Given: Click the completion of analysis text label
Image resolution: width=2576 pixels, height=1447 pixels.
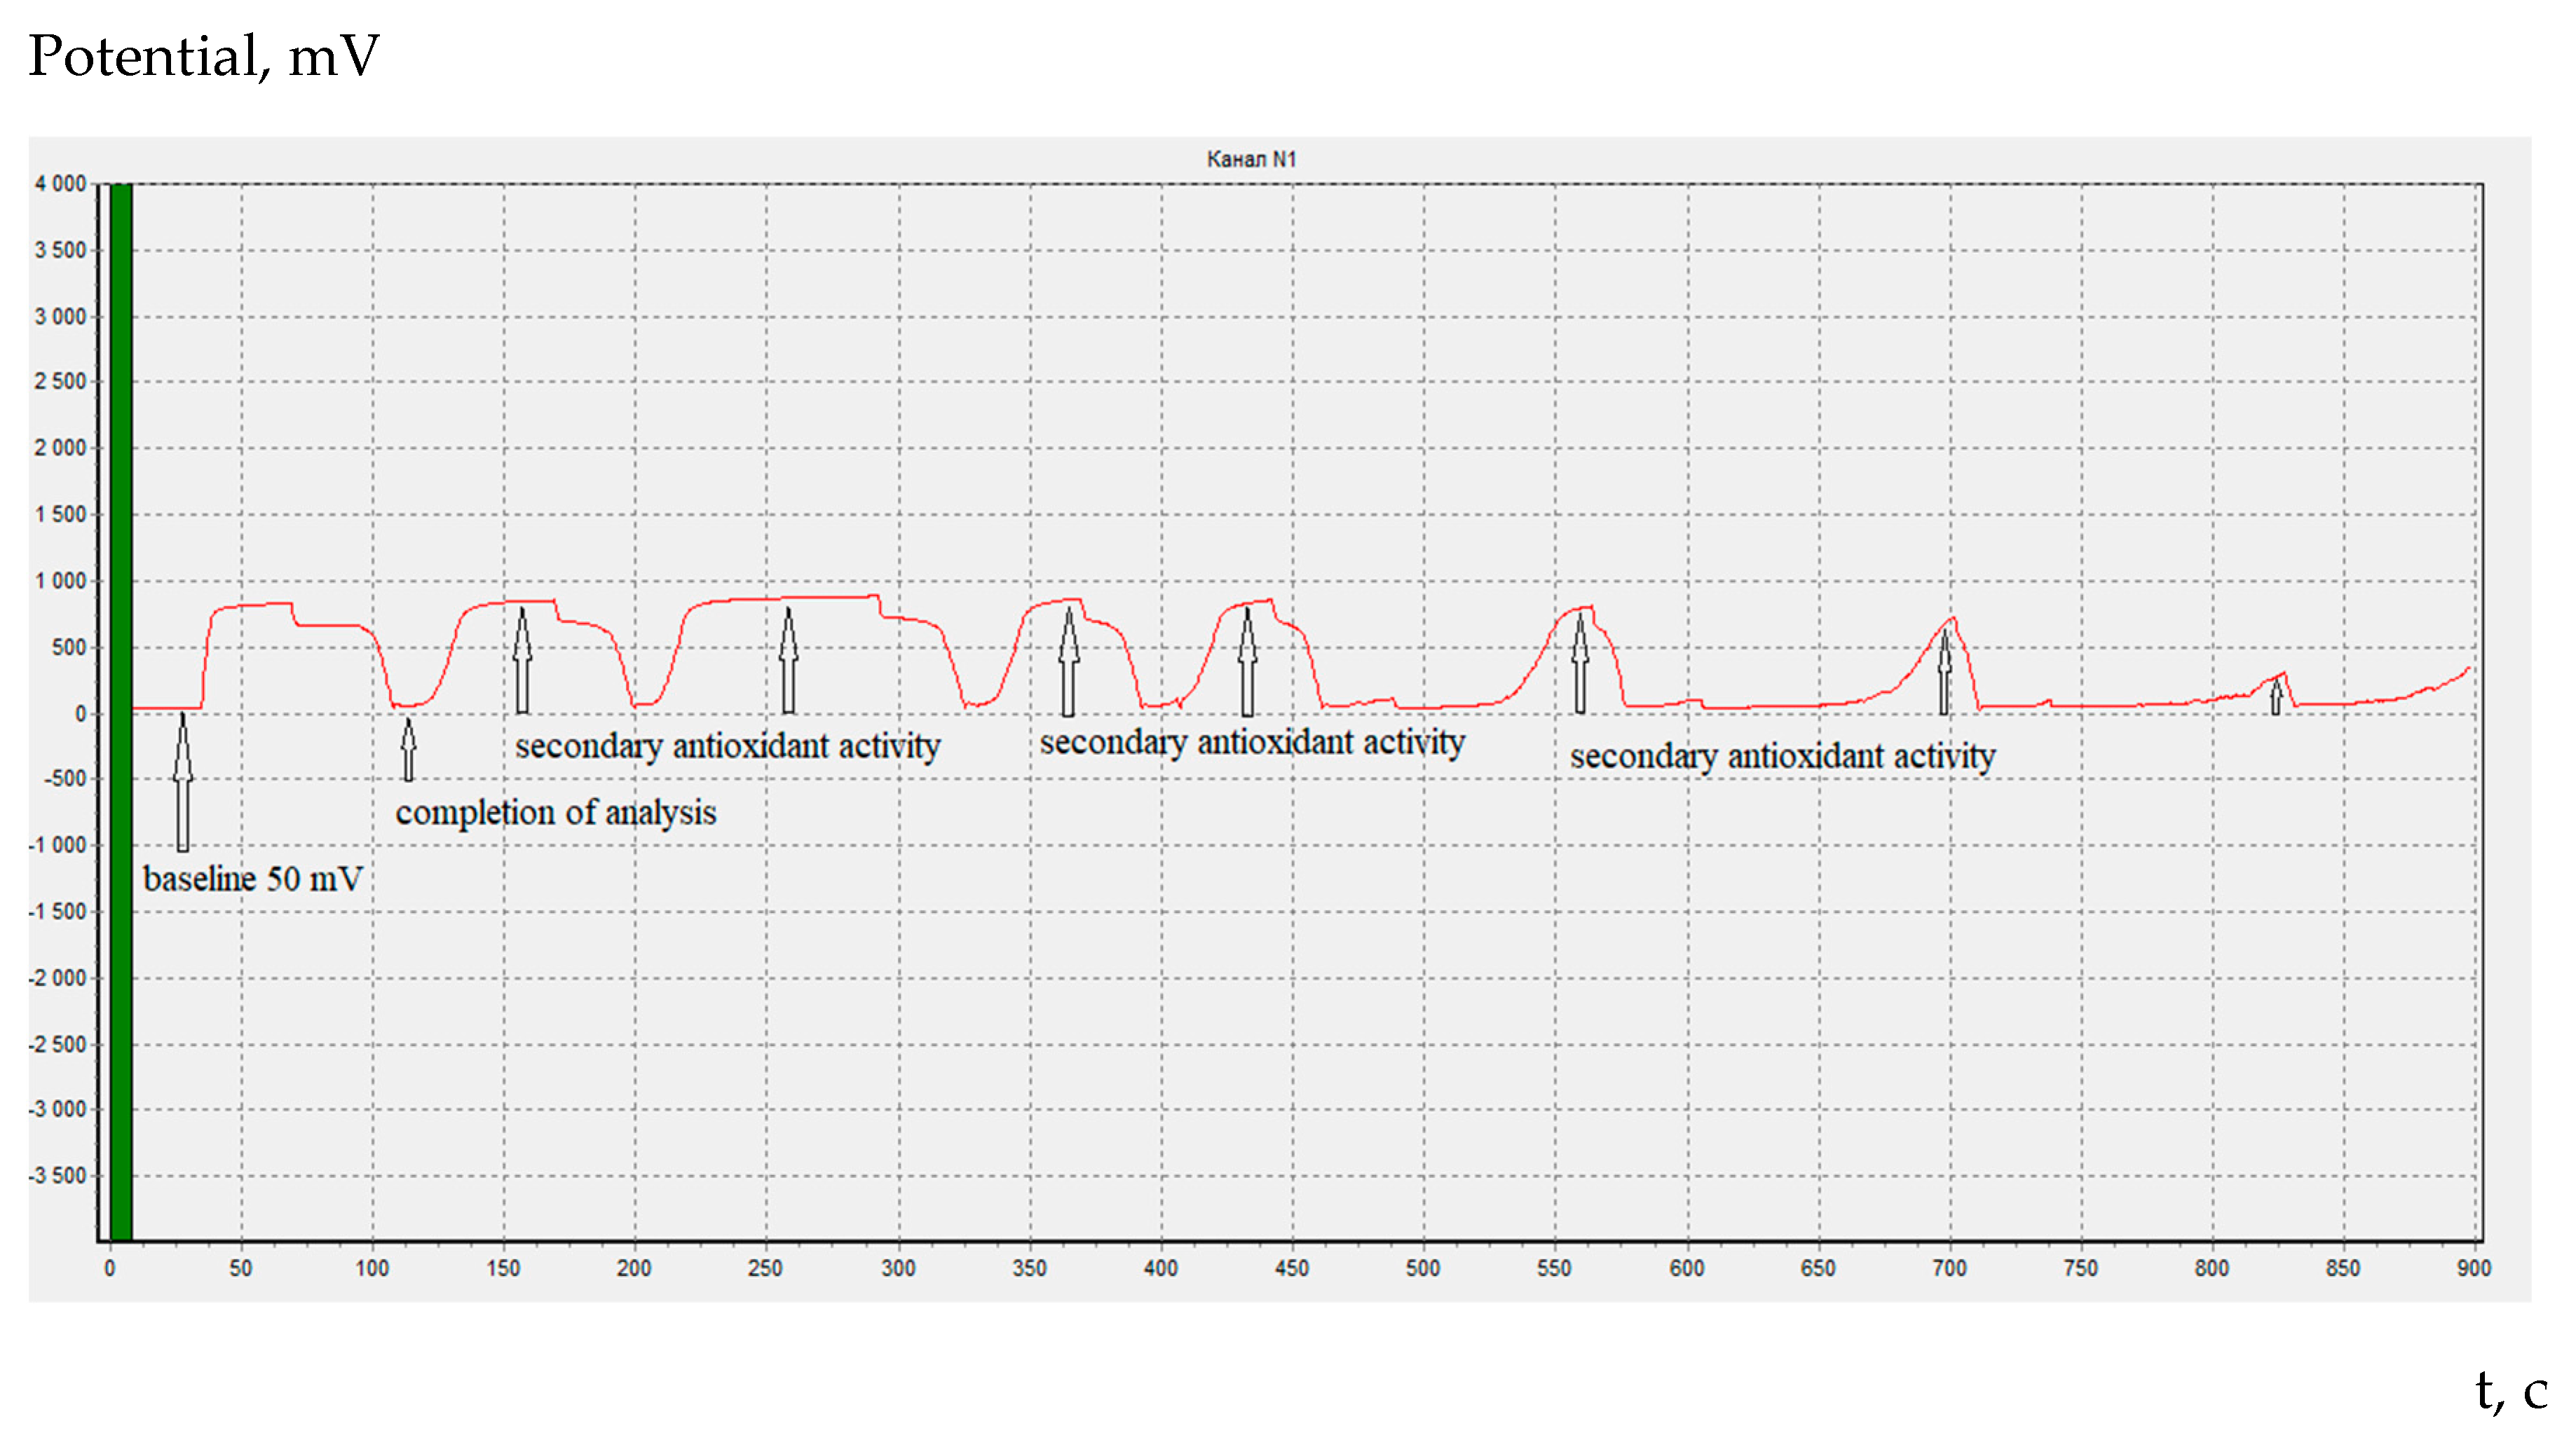Looking at the screenshot, I should [556, 812].
